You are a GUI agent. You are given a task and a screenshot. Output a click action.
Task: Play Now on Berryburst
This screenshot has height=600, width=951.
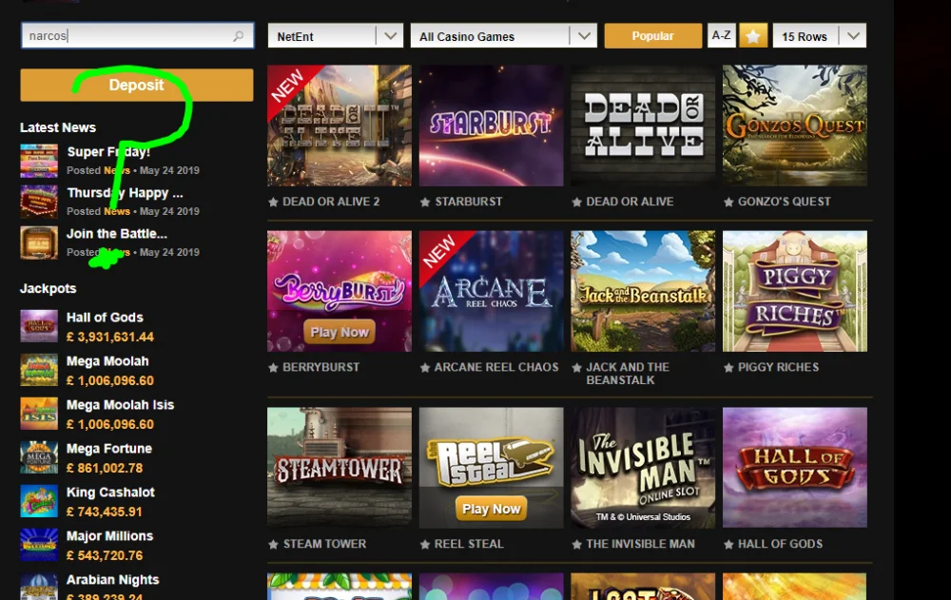(340, 333)
